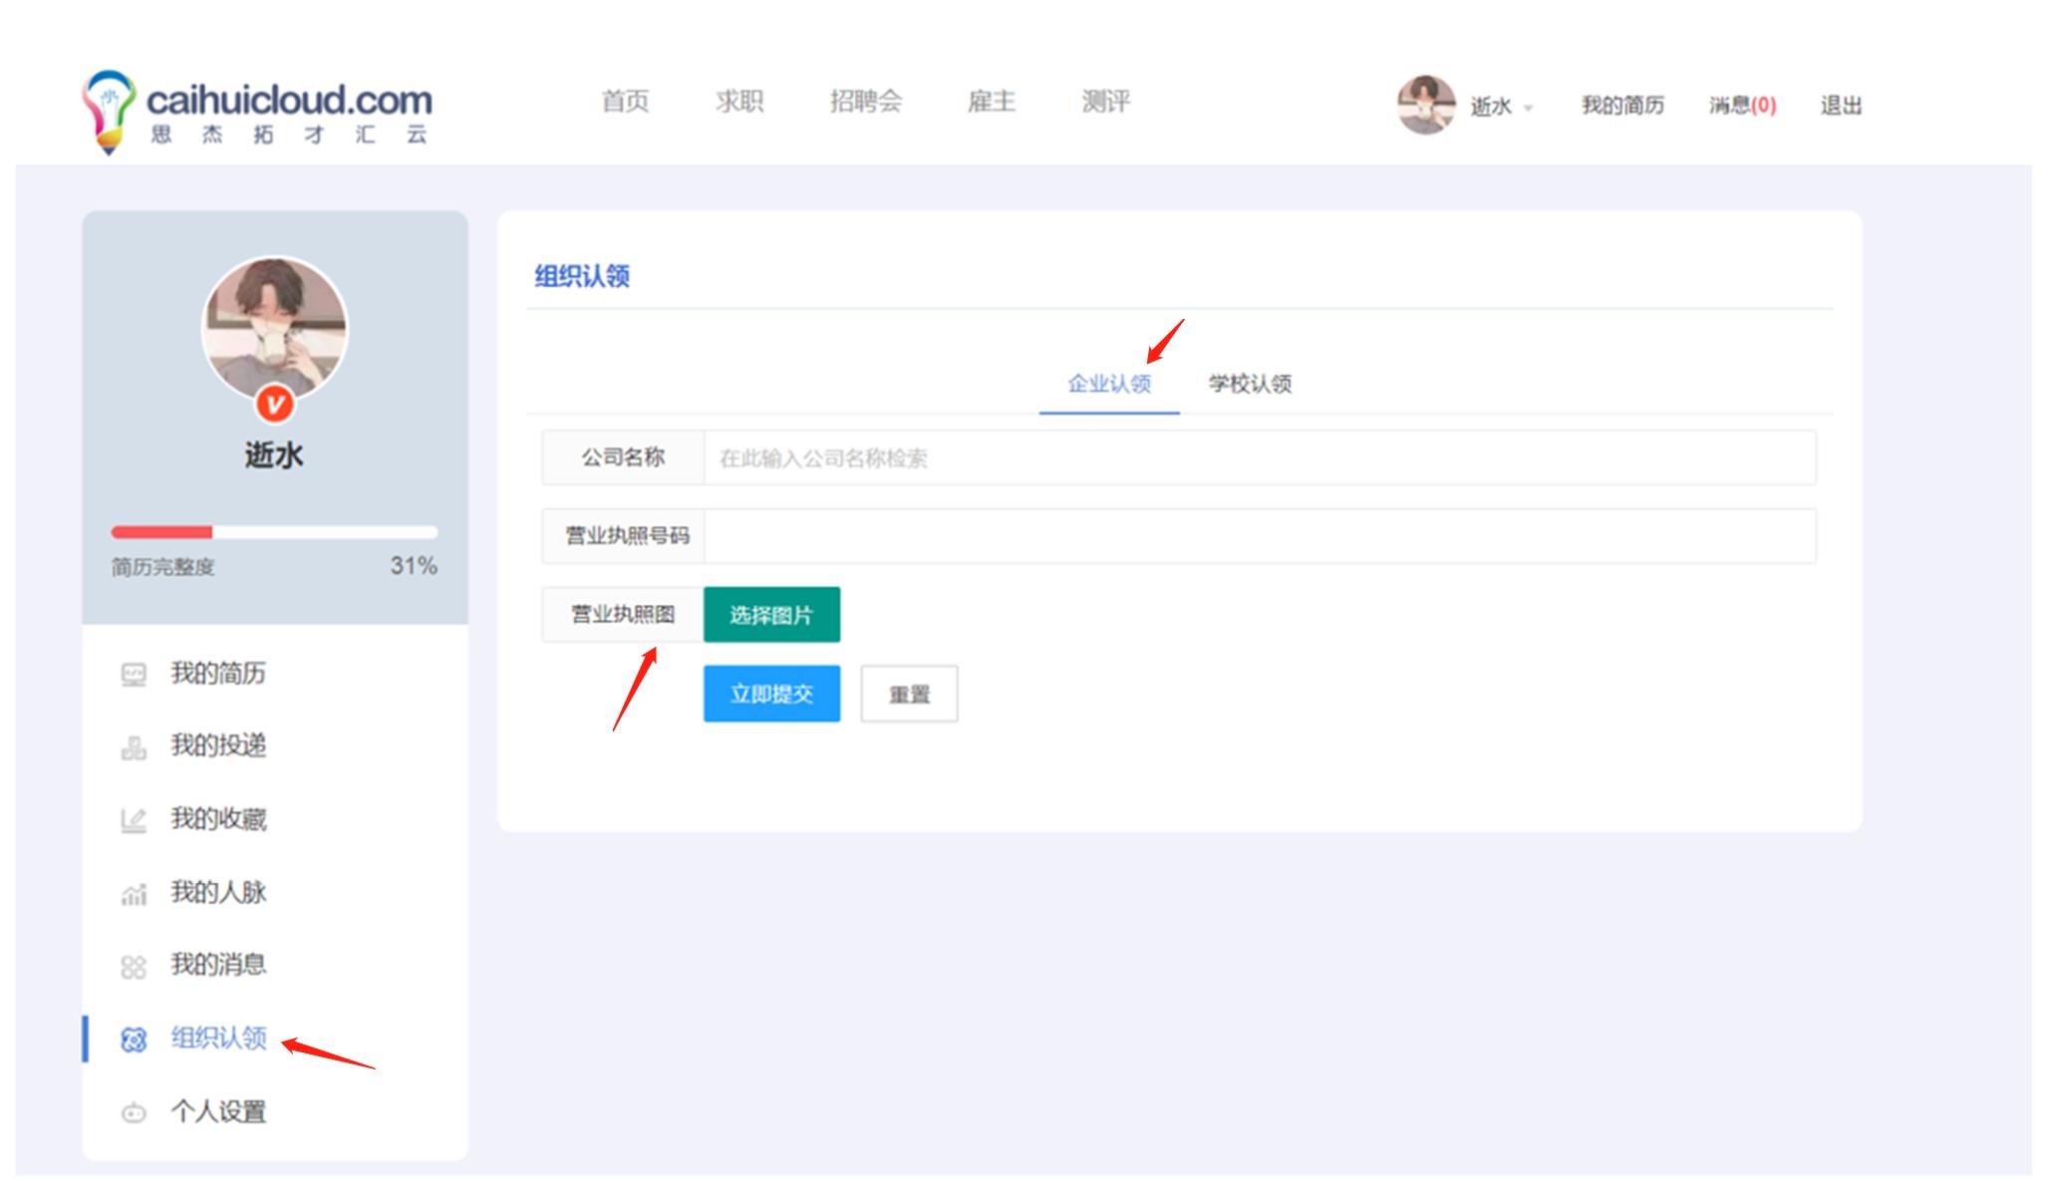The width and height of the screenshot is (2053, 1195).
Task: Click the caihuicloud.com lightbulb logo
Action: coord(108,110)
